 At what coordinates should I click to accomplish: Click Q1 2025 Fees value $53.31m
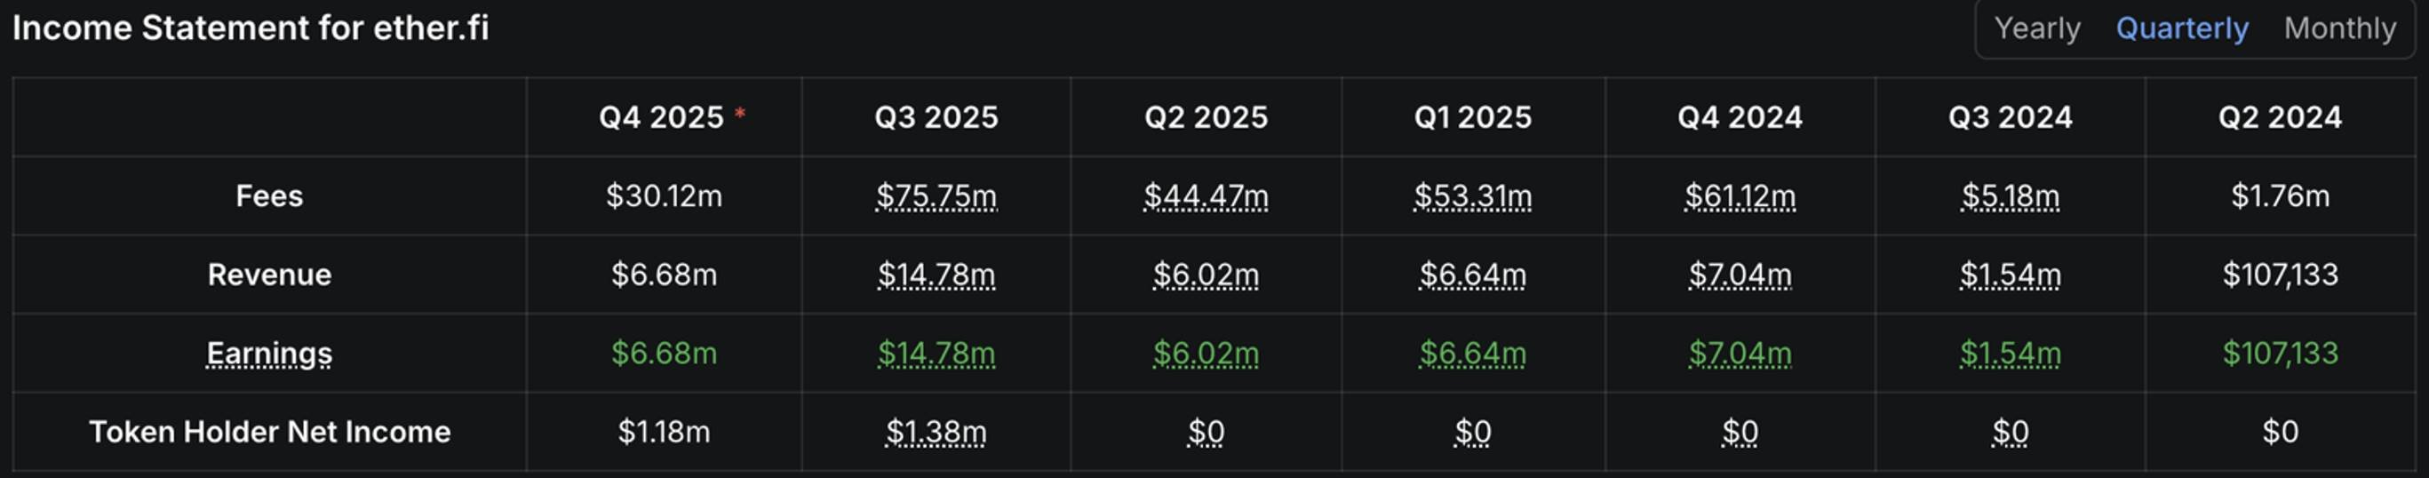1472,196
